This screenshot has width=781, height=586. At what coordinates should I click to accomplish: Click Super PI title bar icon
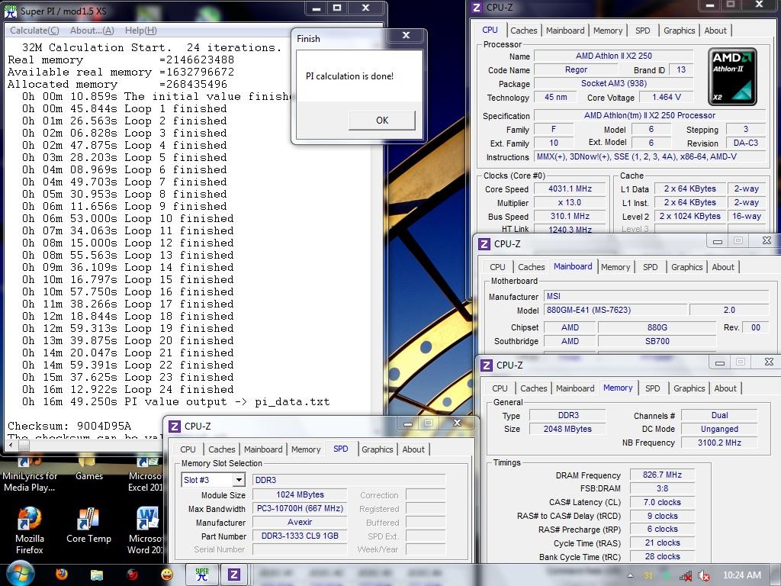[x=11, y=11]
